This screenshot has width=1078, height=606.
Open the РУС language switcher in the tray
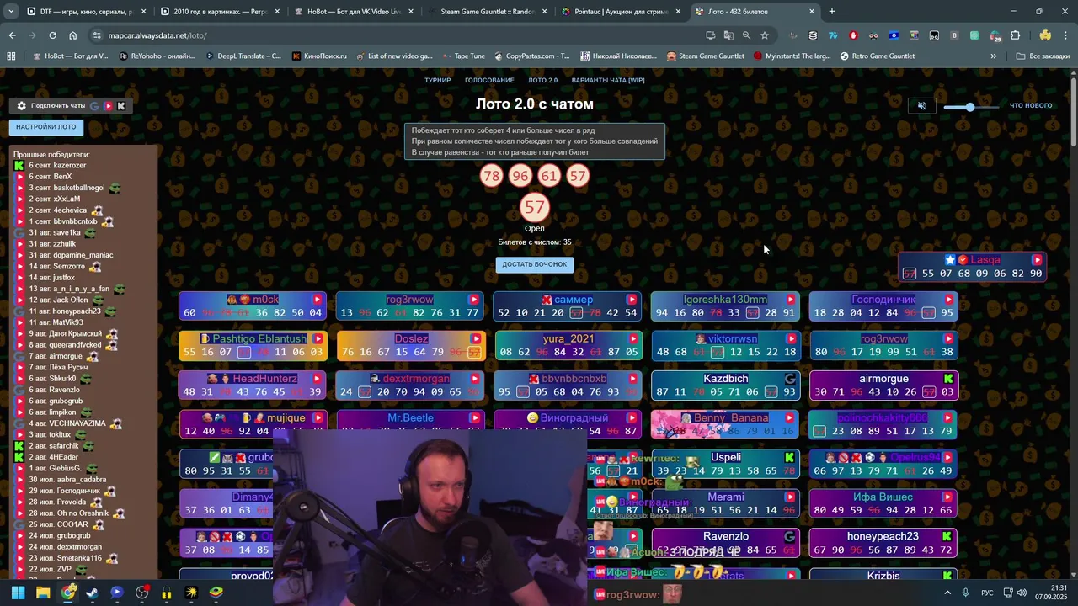[x=987, y=593]
